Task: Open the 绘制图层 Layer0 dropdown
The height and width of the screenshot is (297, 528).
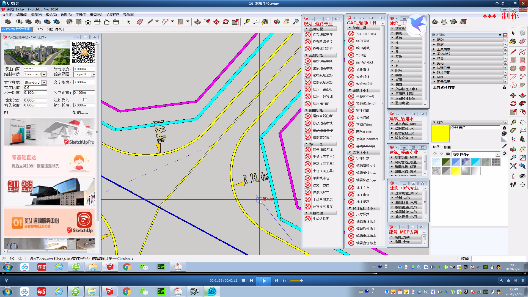Action: point(93,74)
